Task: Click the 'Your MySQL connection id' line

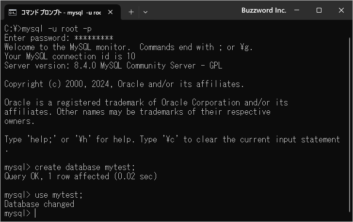Action: click(70, 56)
